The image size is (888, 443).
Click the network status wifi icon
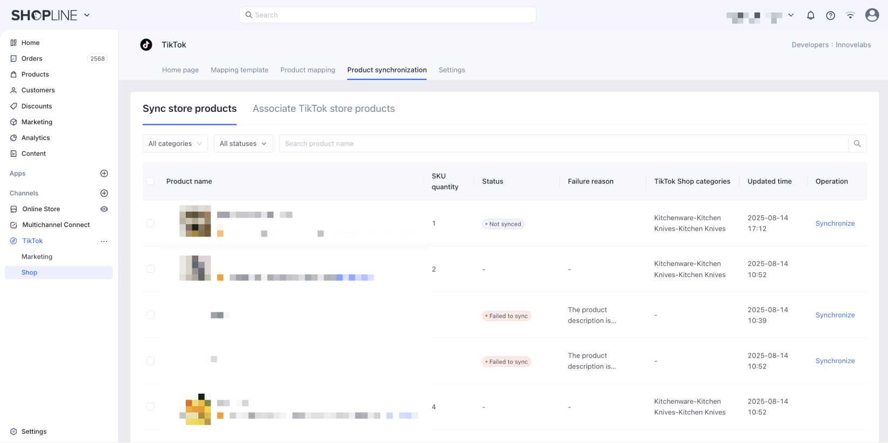[850, 16]
